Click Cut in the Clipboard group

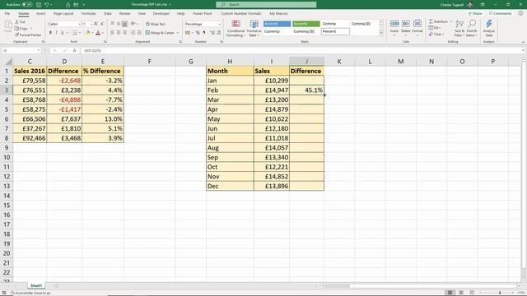tap(20, 22)
